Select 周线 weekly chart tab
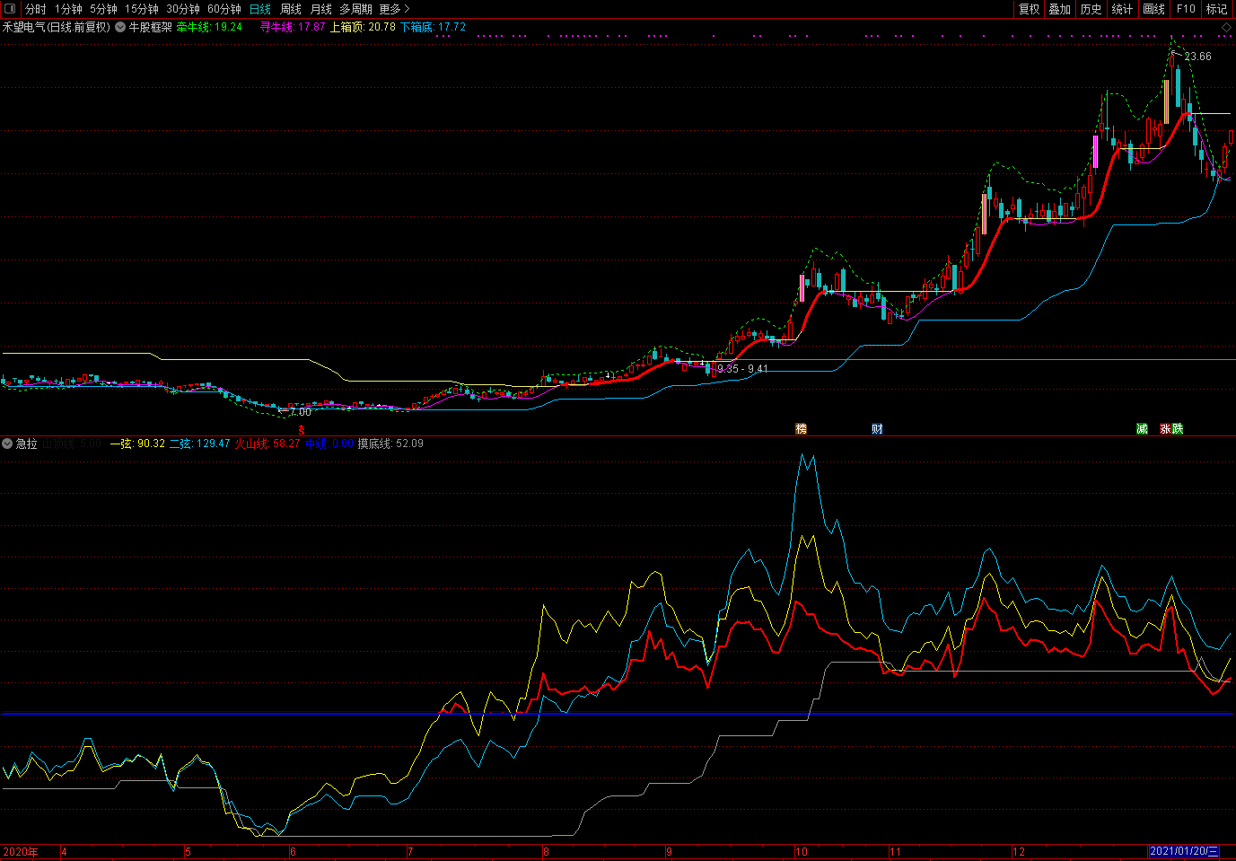The image size is (1236, 861). pos(291,9)
